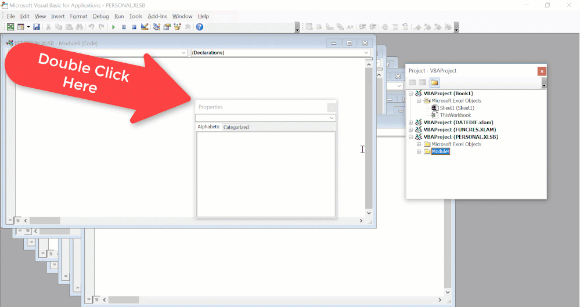The width and height of the screenshot is (580, 307).
Task: Switch to Full Module View in Module6 window
Action: [x=17, y=221]
